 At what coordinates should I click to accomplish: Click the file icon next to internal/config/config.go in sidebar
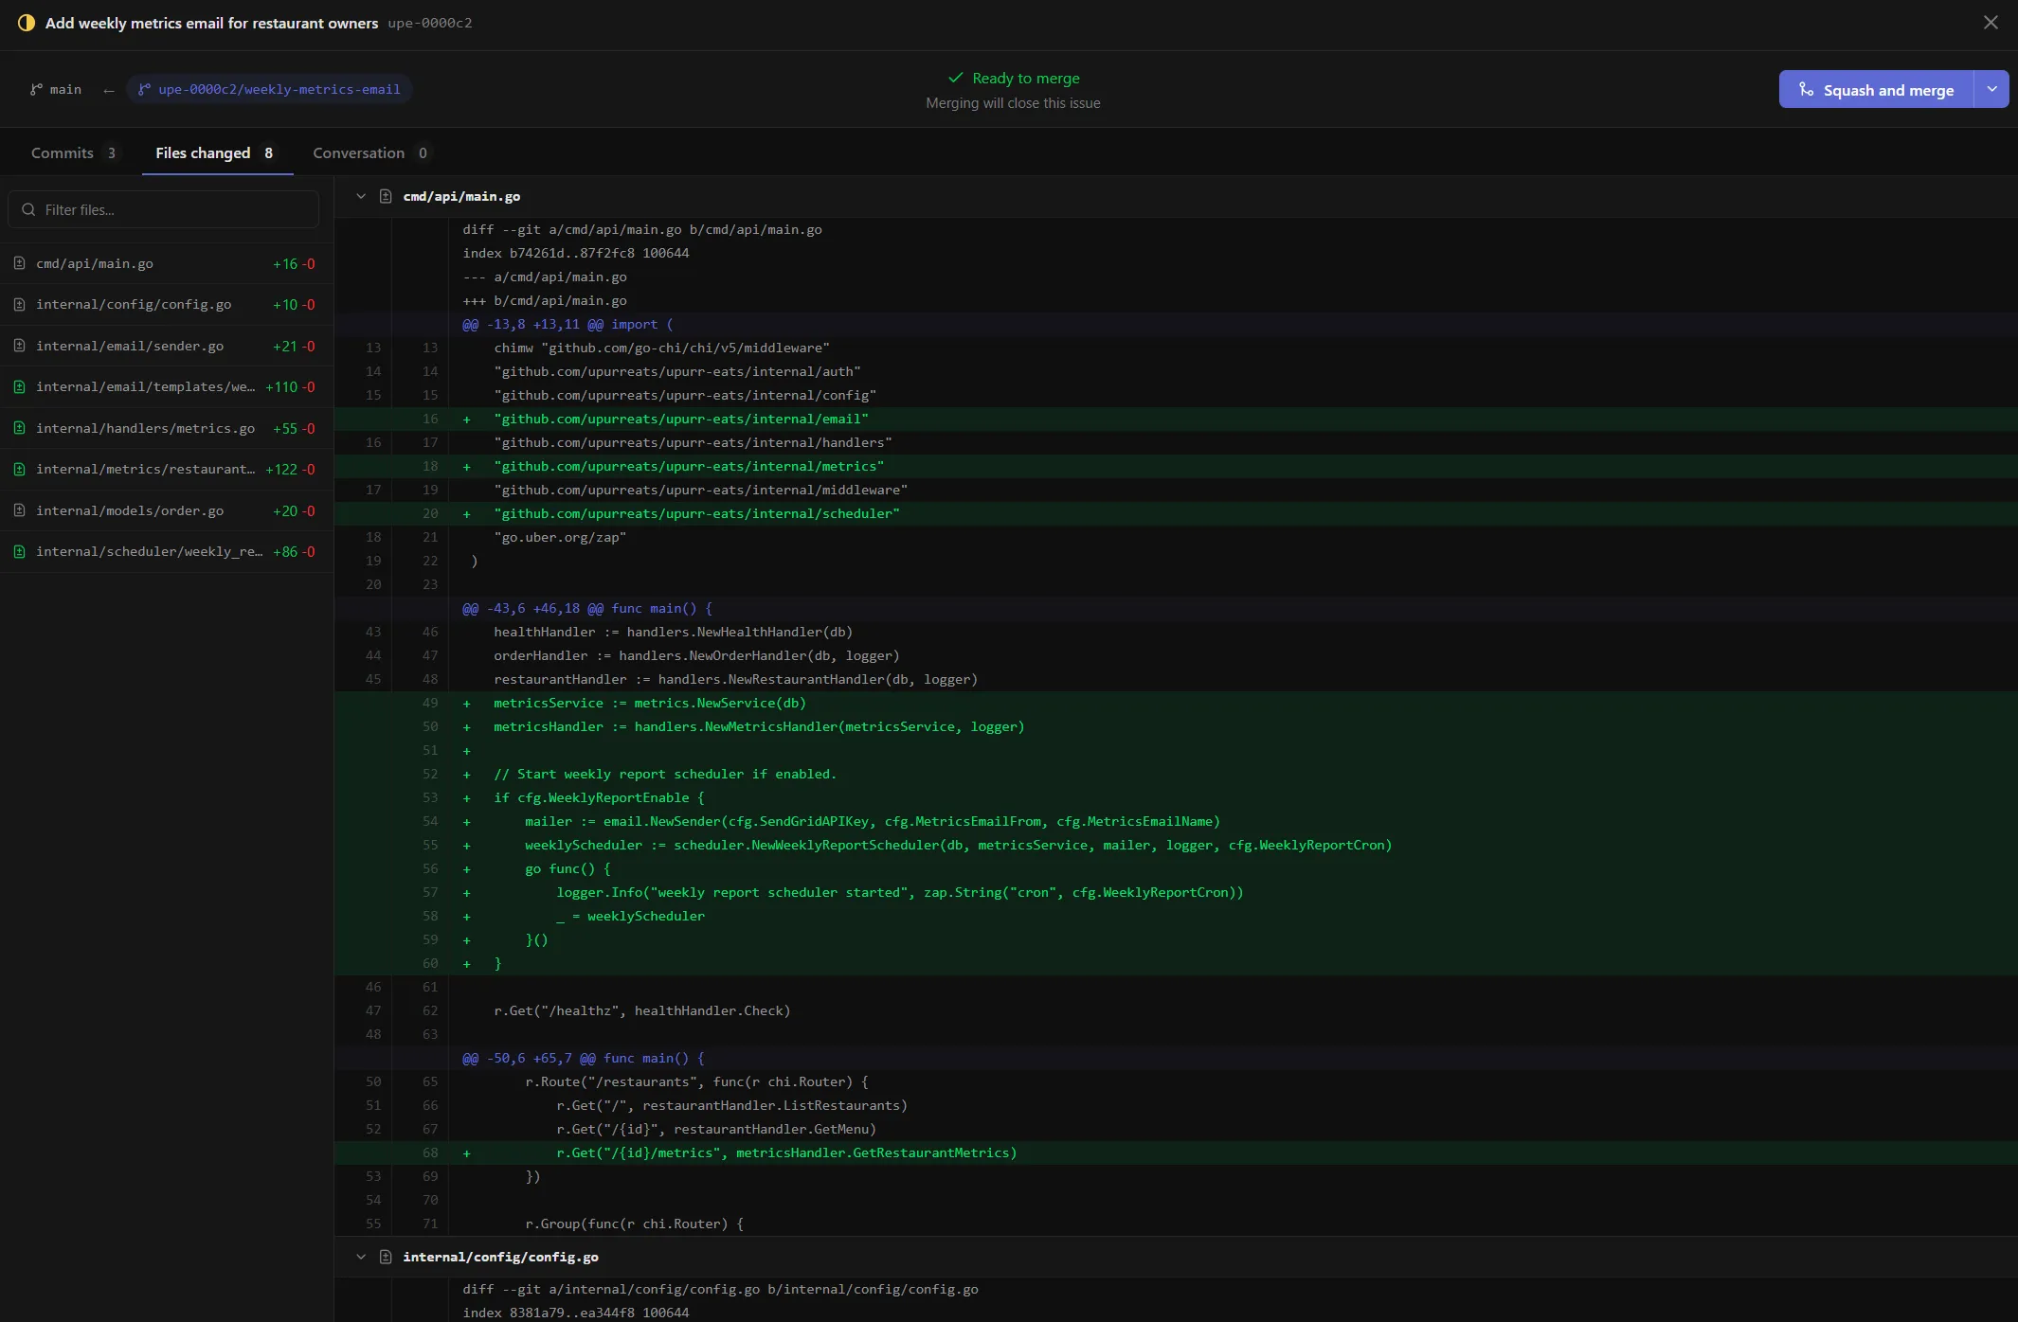19,304
